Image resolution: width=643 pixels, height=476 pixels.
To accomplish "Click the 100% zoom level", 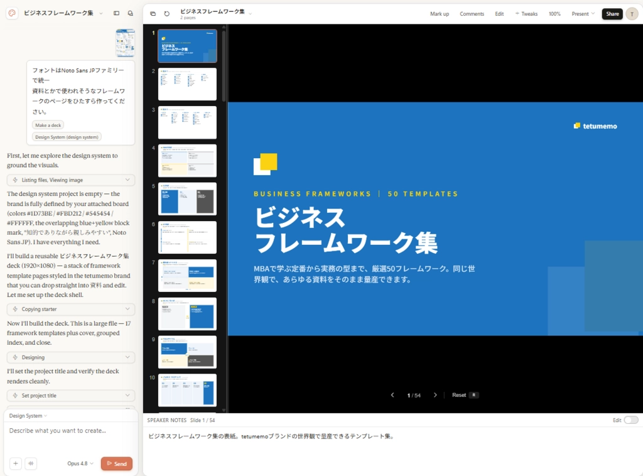I will pyautogui.click(x=554, y=14).
